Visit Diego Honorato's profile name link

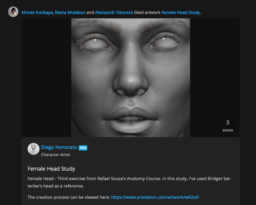(59, 147)
